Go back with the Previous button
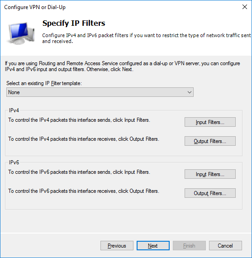 pyautogui.click(x=117, y=246)
